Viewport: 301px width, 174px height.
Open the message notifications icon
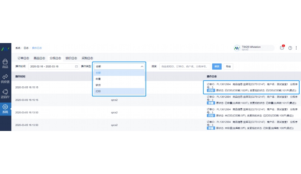coord(282,48)
